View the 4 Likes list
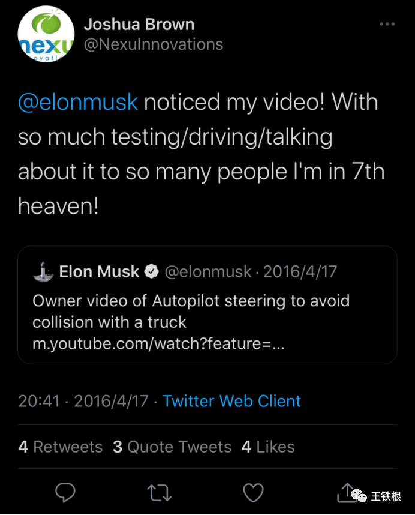Screen dimensions: 415x515 point(268,447)
